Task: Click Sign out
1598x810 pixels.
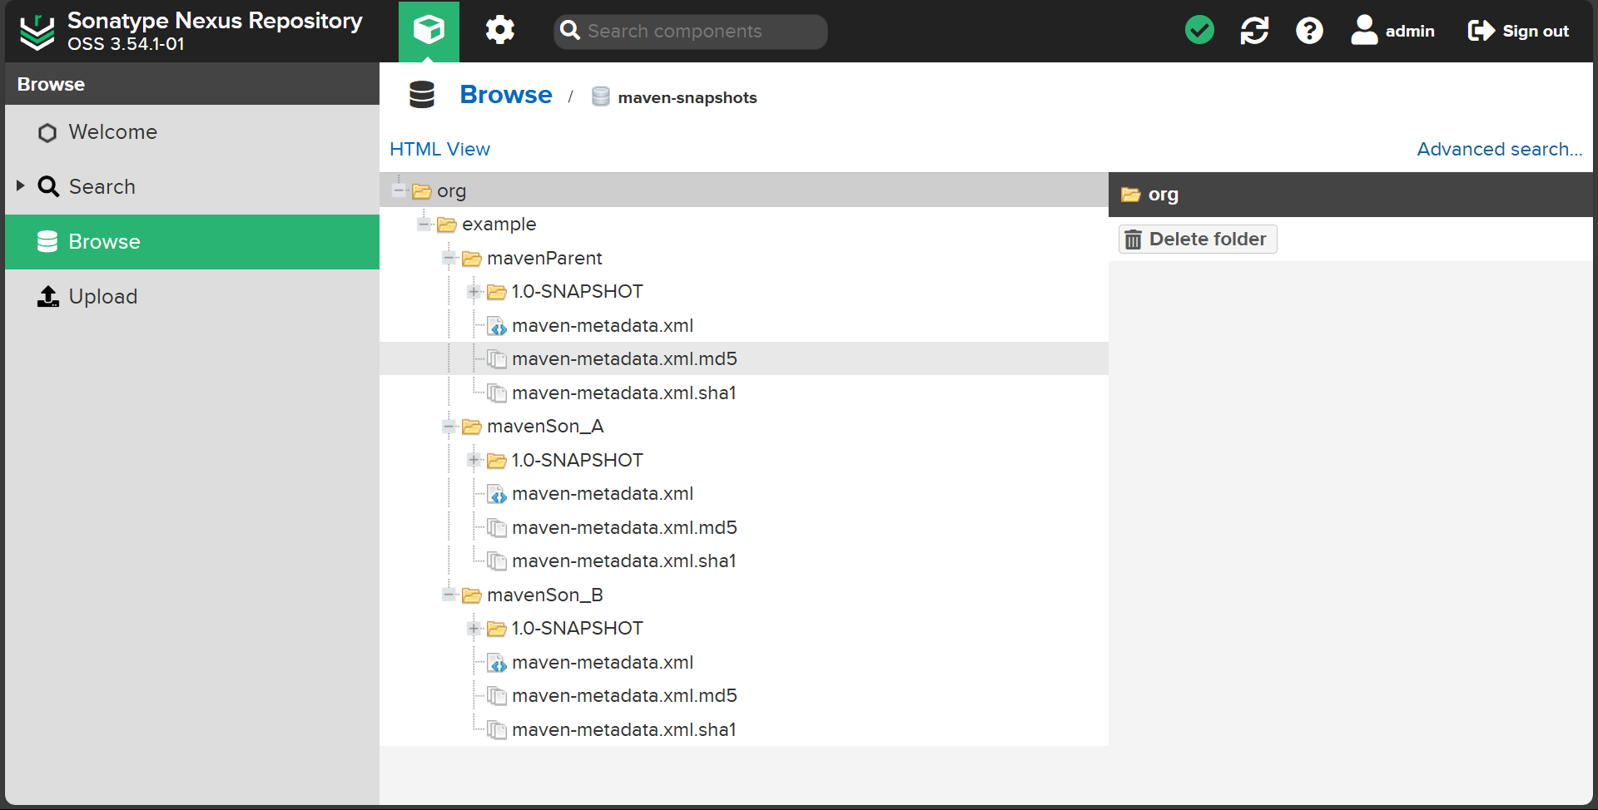Action: (1518, 31)
